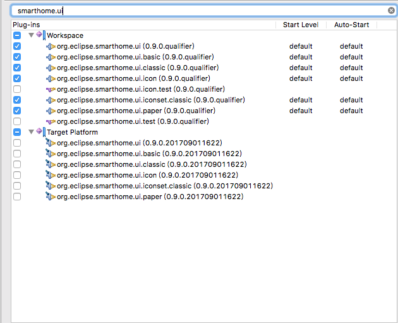
Task: Click the org.eclipse.smarthome.ui.test fragment icon
Action: tap(51, 121)
